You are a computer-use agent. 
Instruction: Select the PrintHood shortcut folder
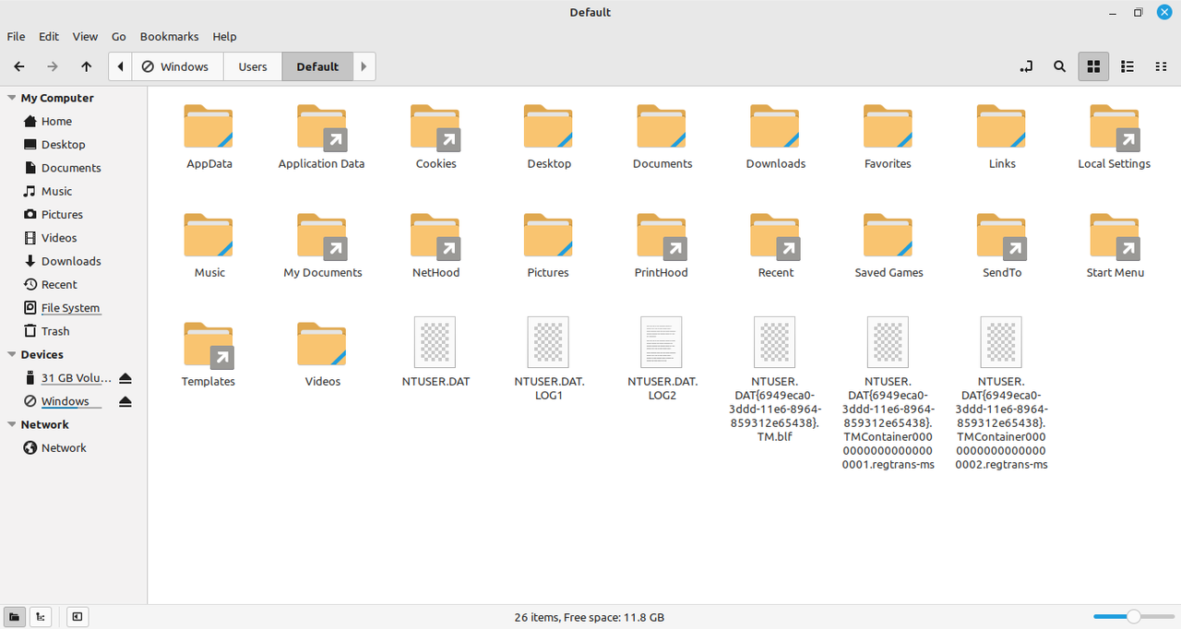point(662,235)
